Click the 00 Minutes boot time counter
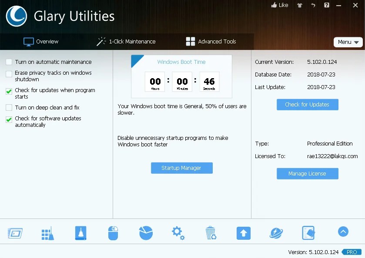This screenshot has height=258, width=365. 182,82
